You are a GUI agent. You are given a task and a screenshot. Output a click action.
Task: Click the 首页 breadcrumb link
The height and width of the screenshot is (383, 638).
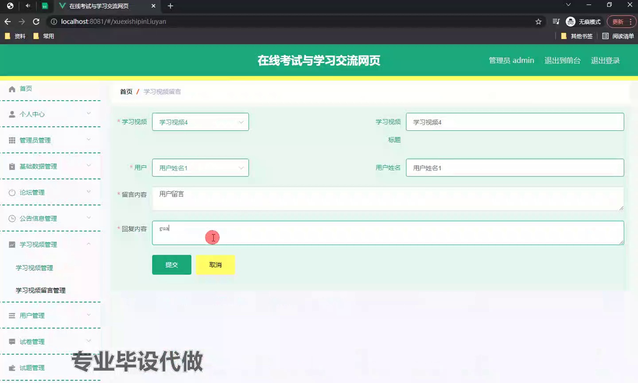point(126,92)
